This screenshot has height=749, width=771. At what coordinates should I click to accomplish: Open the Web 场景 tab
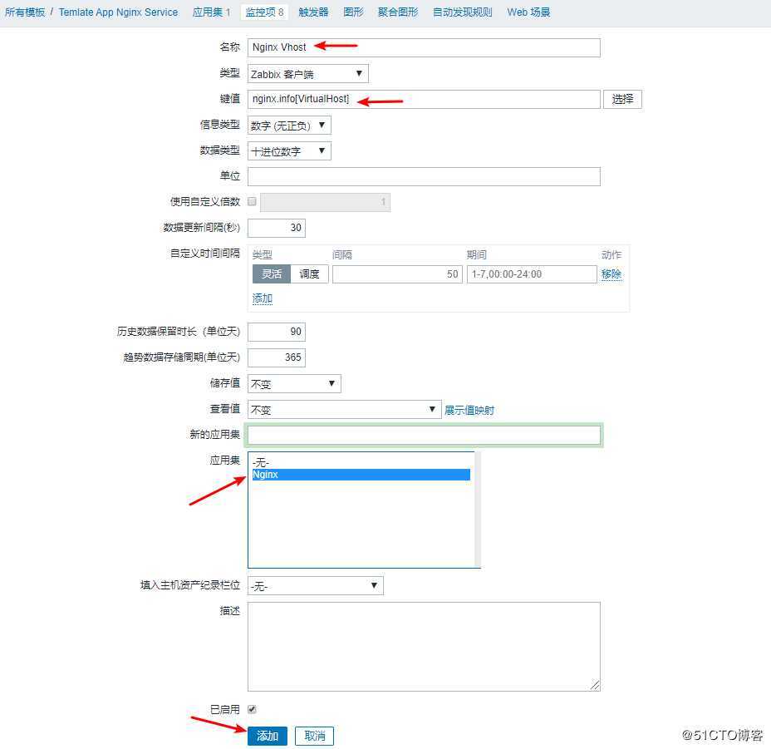pyautogui.click(x=527, y=12)
